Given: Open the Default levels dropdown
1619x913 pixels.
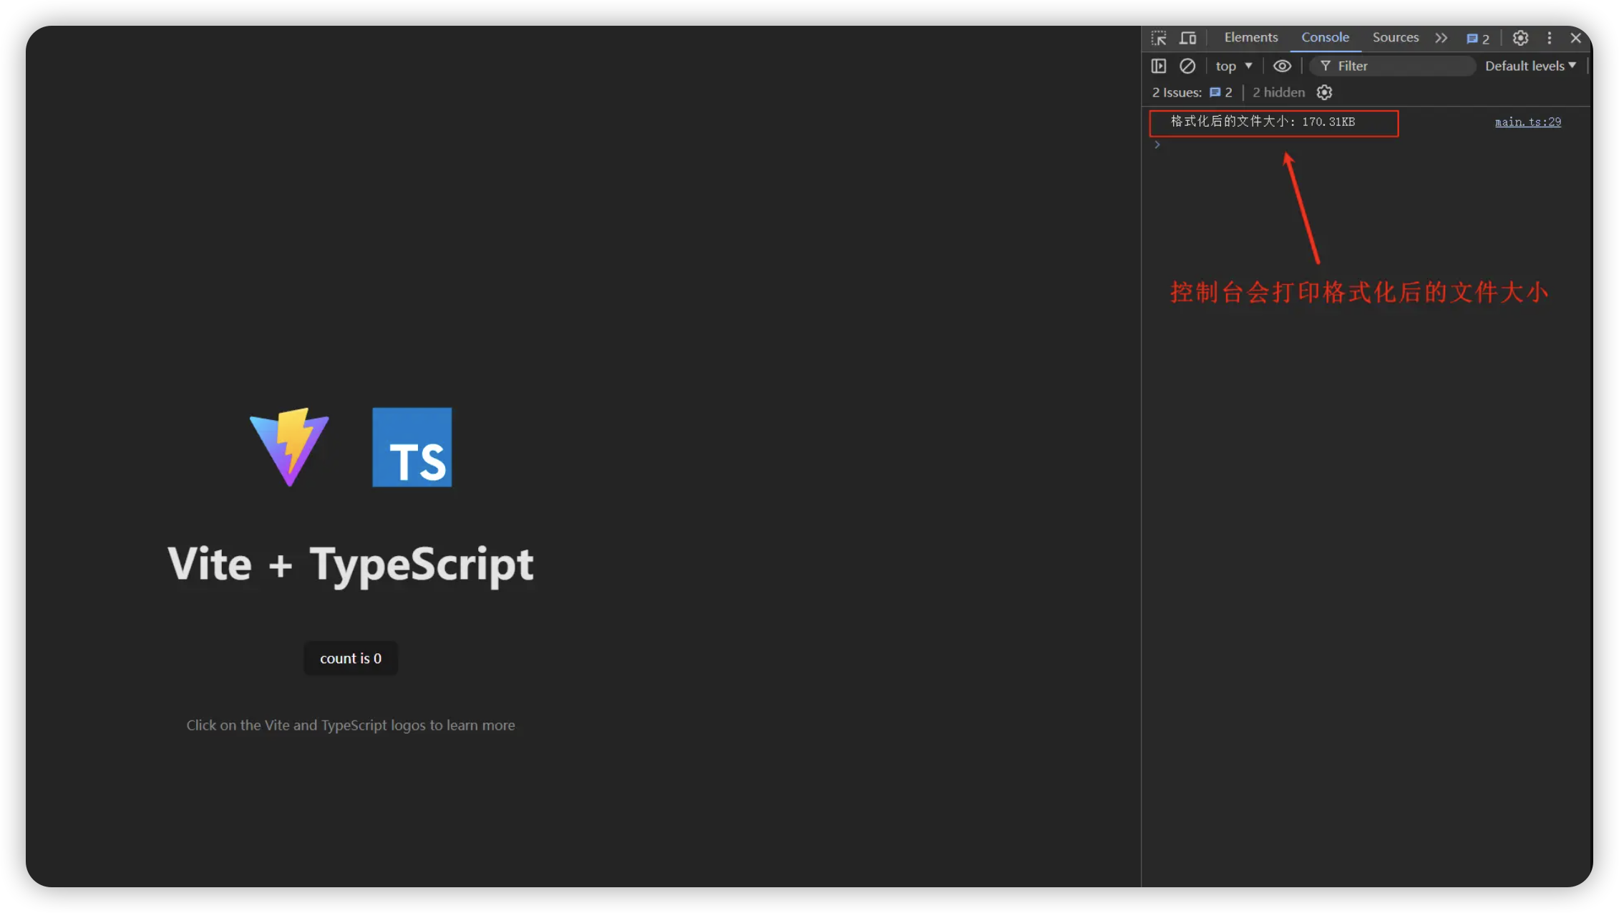Looking at the screenshot, I should coord(1530,66).
